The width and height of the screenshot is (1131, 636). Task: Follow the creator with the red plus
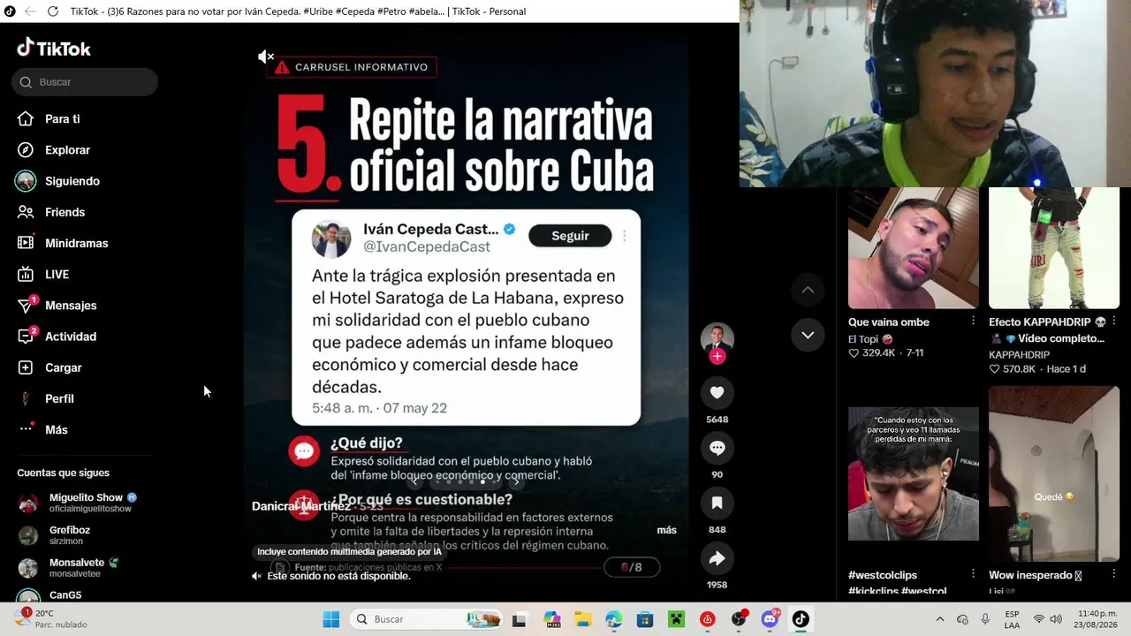click(x=717, y=356)
